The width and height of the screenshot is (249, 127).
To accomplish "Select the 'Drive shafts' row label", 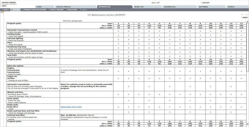I will pyautogui.click(x=13, y=99).
